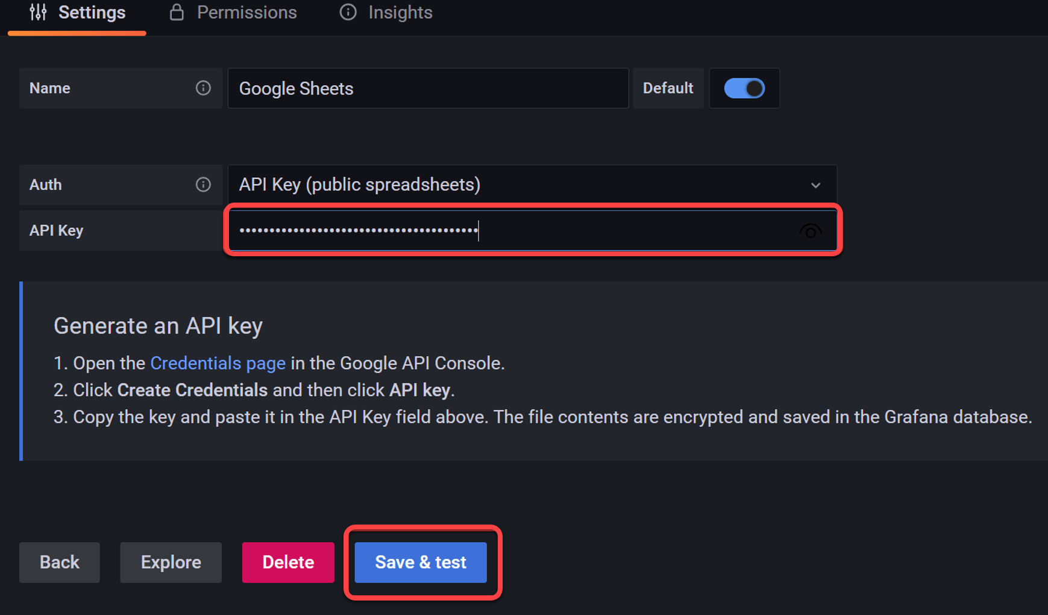The height and width of the screenshot is (615, 1048).
Task: Click the Save & test button
Action: pyautogui.click(x=421, y=562)
